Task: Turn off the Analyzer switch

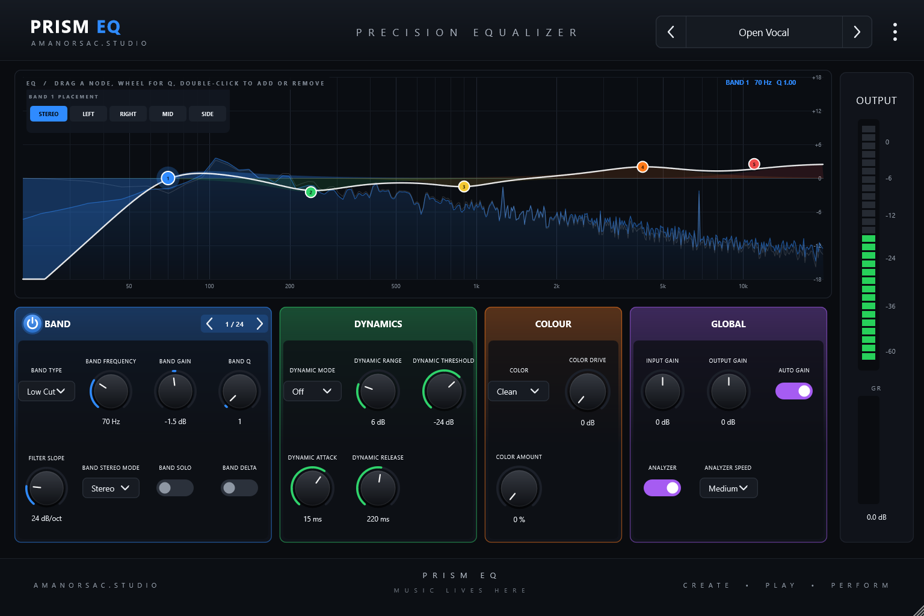Action: click(x=662, y=488)
